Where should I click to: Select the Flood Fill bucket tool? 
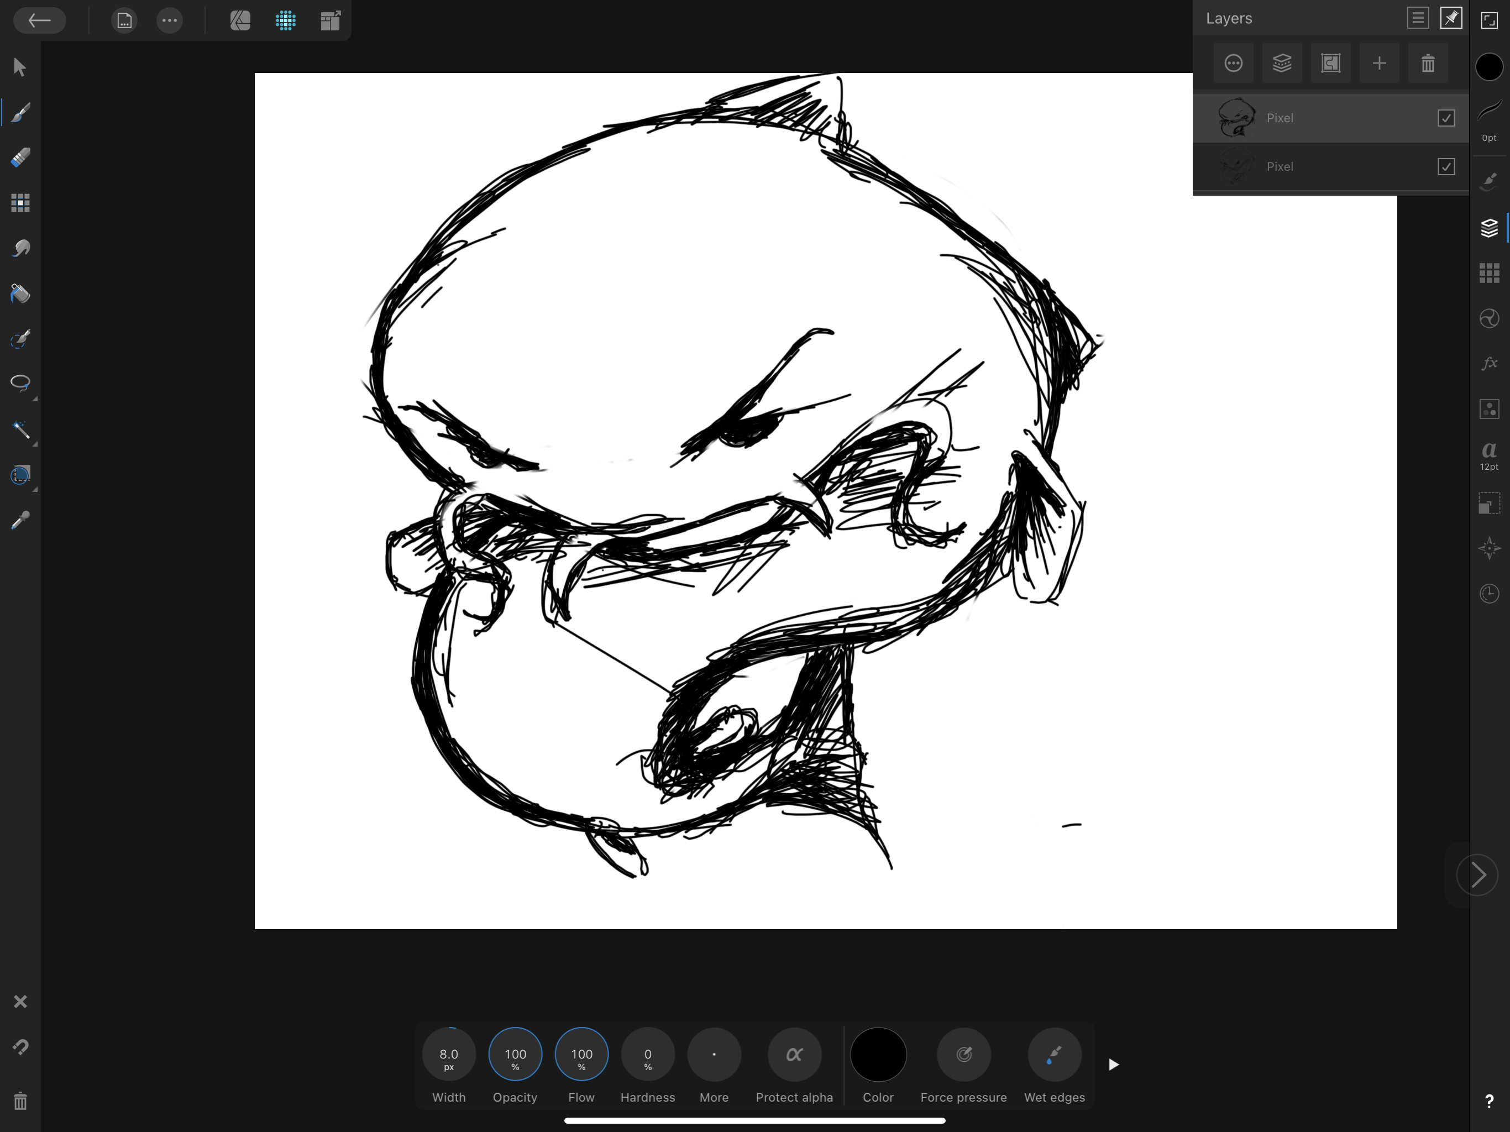[x=20, y=294]
